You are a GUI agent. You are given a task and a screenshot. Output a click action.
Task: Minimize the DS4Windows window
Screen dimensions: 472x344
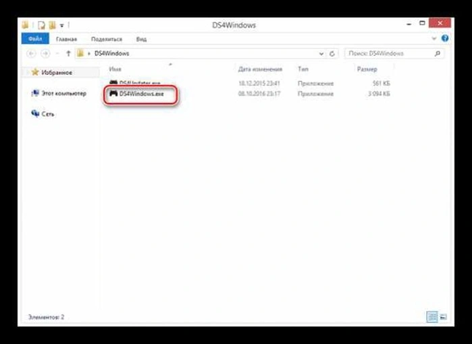409,24
